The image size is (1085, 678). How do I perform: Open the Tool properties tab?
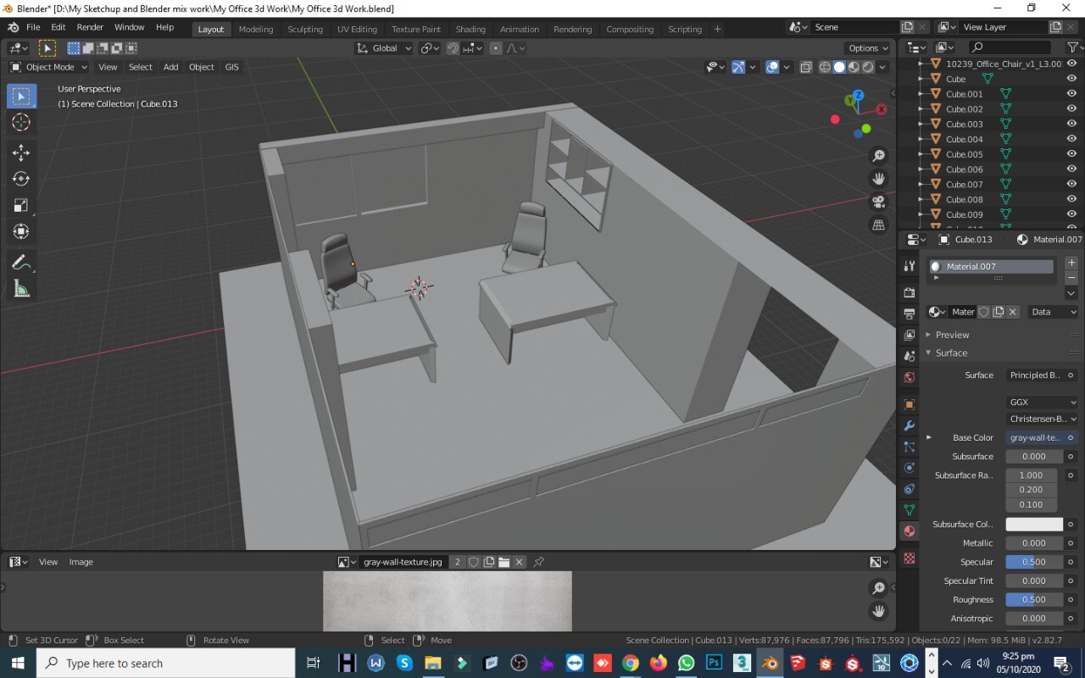910,265
